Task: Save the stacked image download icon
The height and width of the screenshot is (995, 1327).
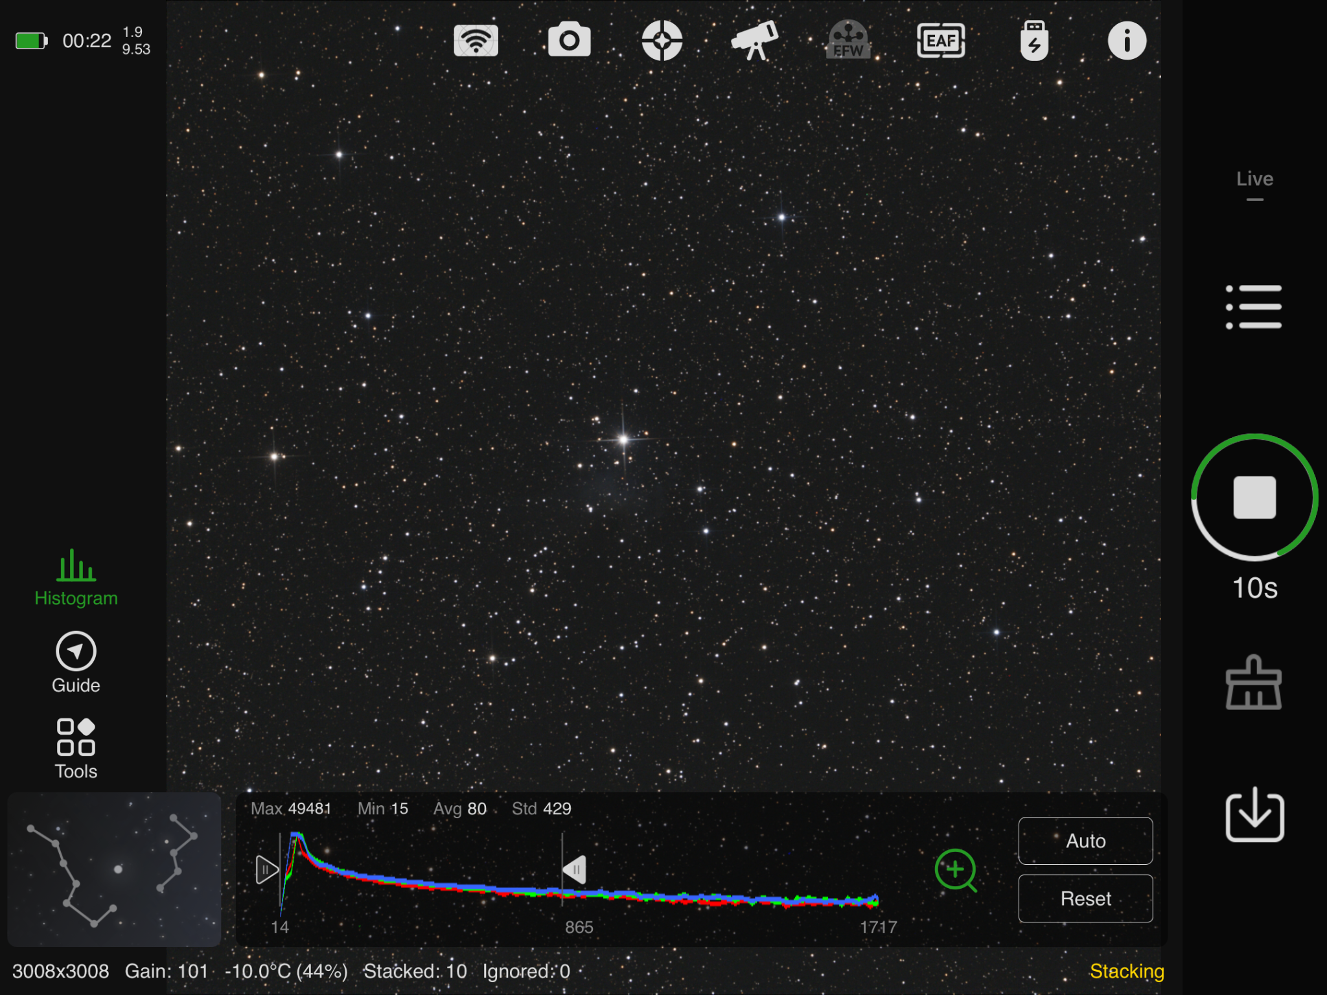Action: [1254, 814]
